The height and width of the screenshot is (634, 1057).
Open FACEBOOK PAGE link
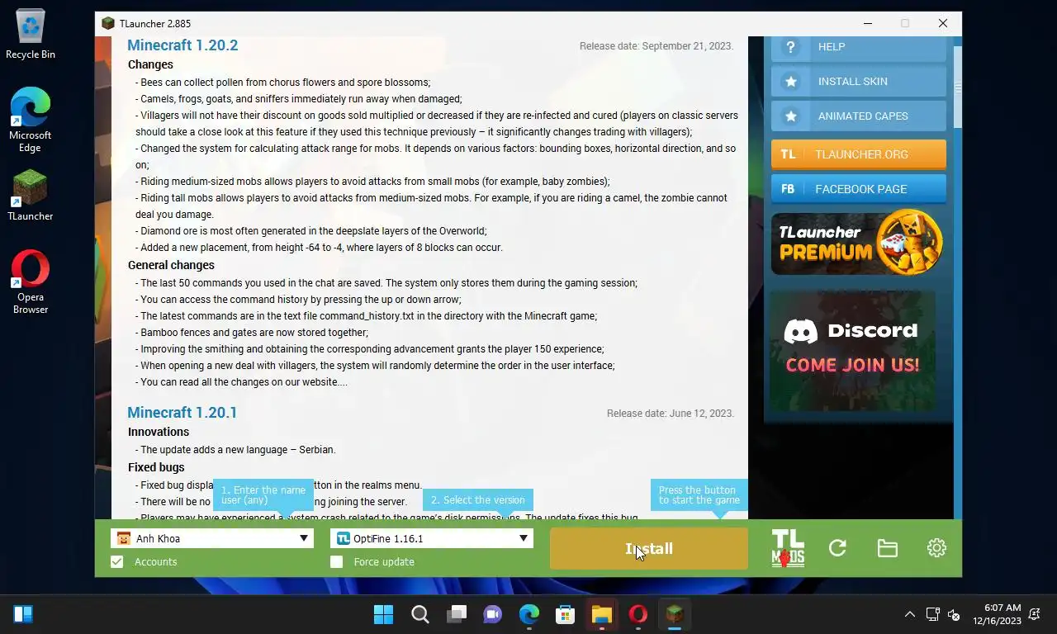tap(859, 189)
